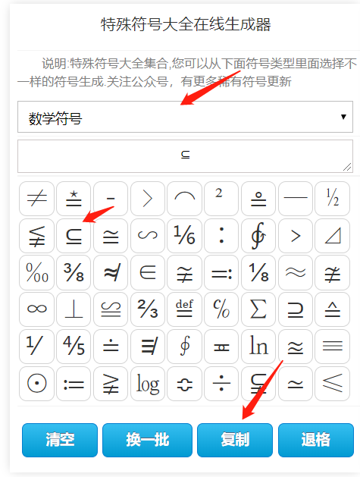Expand the dropdown arrow beside 数学符号
360x477 pixels.
coord(343,117)
